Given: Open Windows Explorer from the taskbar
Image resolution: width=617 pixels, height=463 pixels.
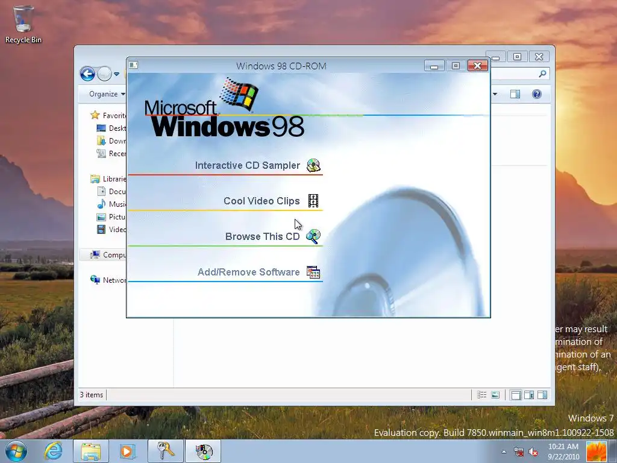Looking at the screenshot, I should tap(91, 451).
